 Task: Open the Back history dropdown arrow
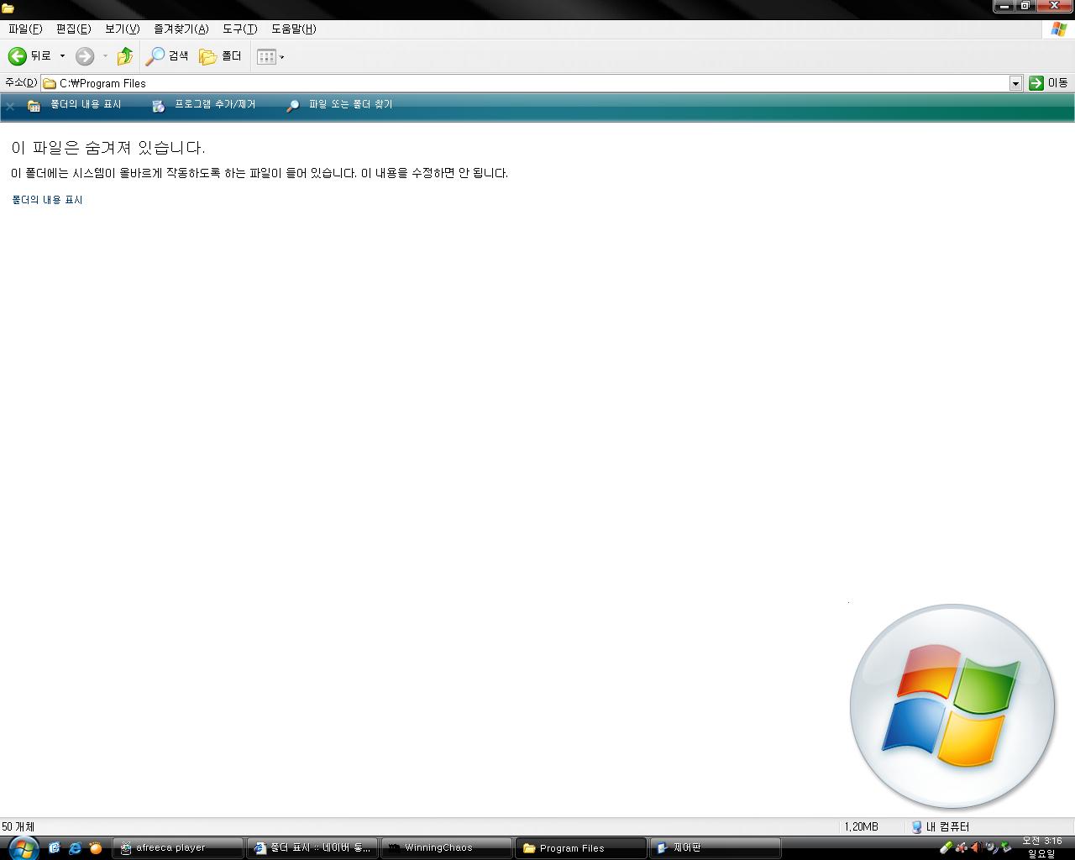tap(62, 56)
